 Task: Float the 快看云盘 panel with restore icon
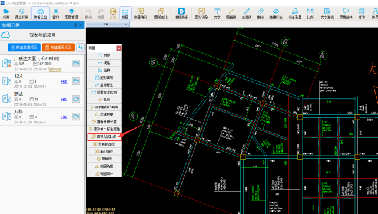75,25
